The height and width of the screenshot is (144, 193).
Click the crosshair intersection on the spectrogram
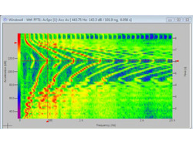[x=47, y=61]
